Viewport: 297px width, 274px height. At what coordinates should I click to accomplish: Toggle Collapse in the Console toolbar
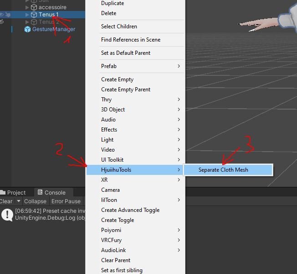35,201
